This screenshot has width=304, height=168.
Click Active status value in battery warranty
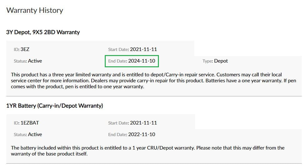click(35, 135)
